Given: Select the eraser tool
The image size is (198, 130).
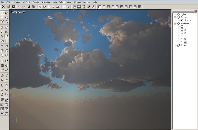Looking at the screenshot, I should 2,75.
